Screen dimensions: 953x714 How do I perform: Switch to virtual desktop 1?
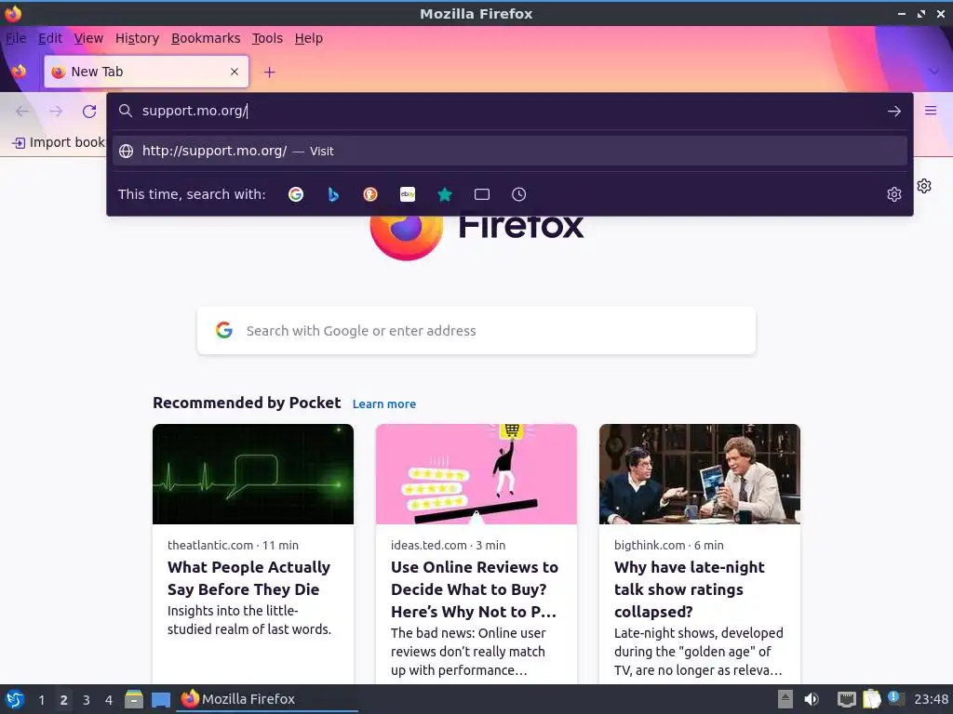[x=41, y=700]
